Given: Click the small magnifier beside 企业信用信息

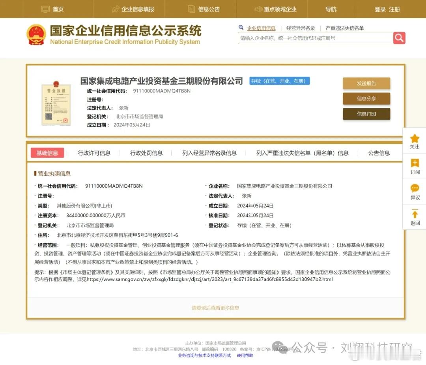Looking at the screenshot, I should click(x=241, y=28).
